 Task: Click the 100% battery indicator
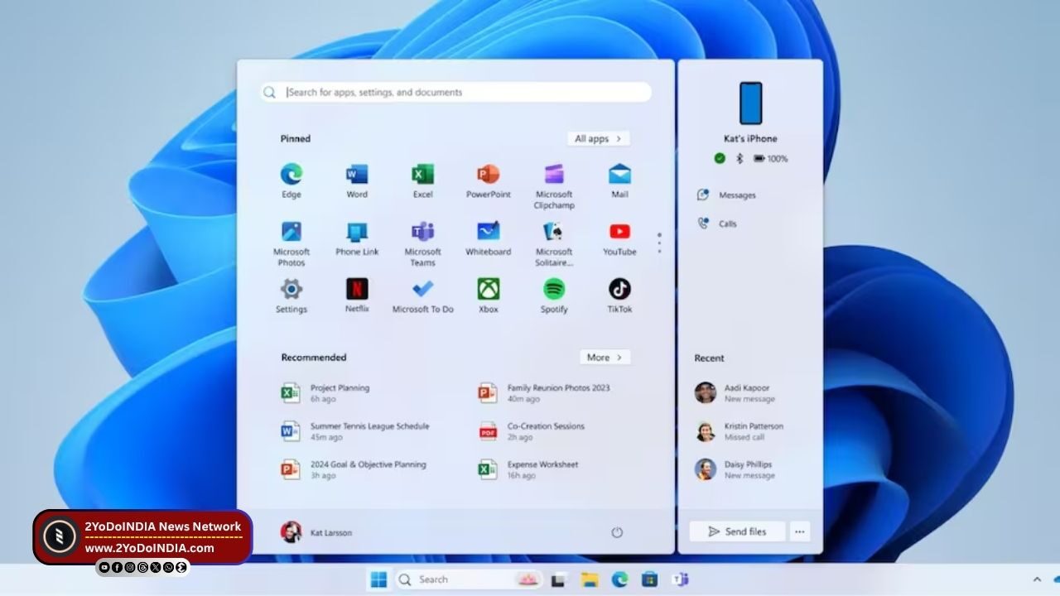point(770,158)
